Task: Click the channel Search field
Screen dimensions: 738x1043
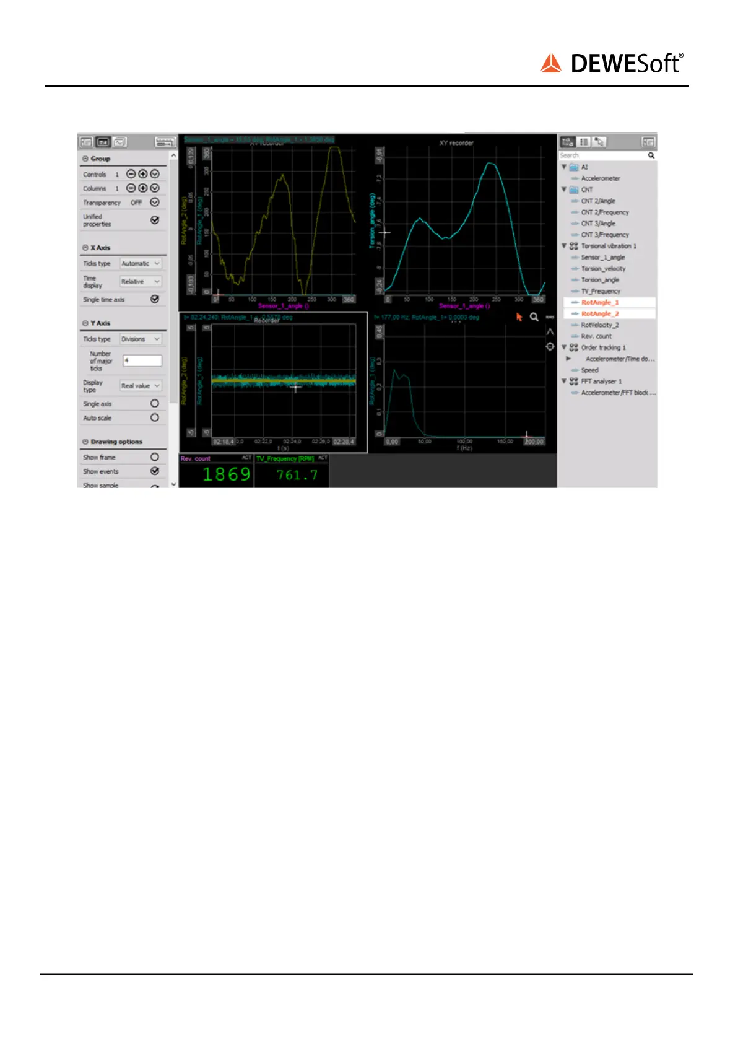Action: click(x=602, y=155)
